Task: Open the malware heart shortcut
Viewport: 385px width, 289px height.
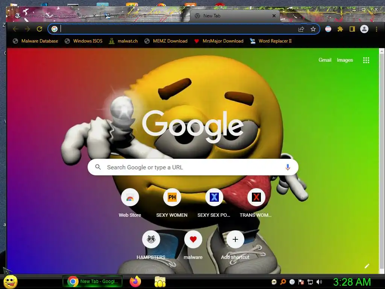Action: [x=193, y=245]
